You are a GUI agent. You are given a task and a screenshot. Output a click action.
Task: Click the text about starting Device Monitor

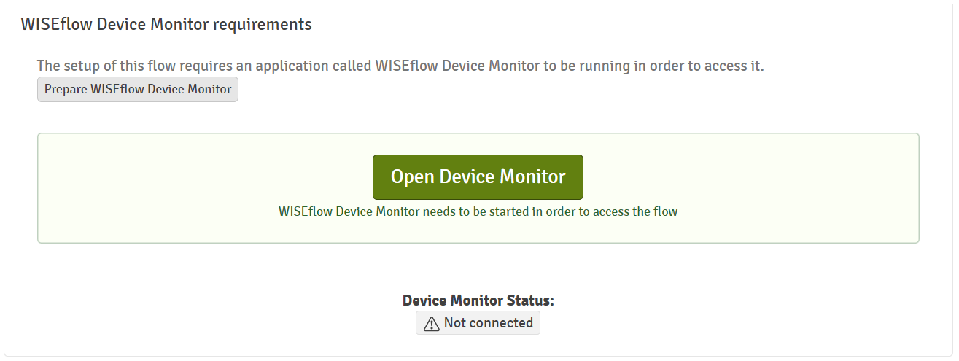coord(478,212)
